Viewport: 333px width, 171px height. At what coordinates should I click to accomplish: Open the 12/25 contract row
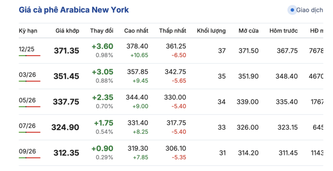coord(27,49)
